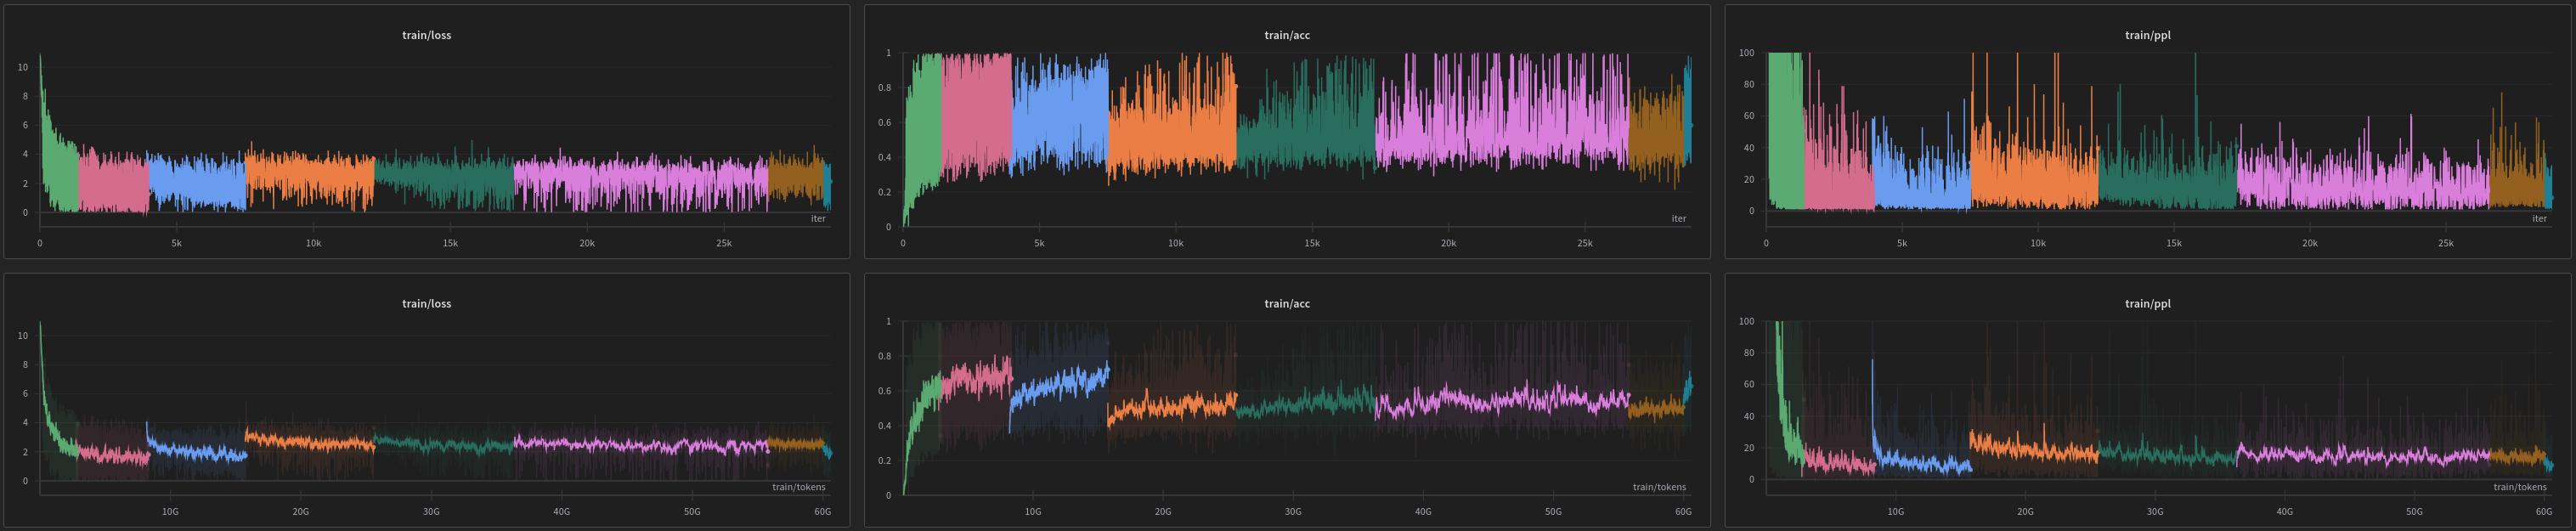Screen dimensions: 2576x531
Task: Click the train/loss title of the iter-axis chart
Action: coord(426,35)
